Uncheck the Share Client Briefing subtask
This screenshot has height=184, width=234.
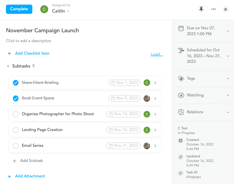[16, 83]
